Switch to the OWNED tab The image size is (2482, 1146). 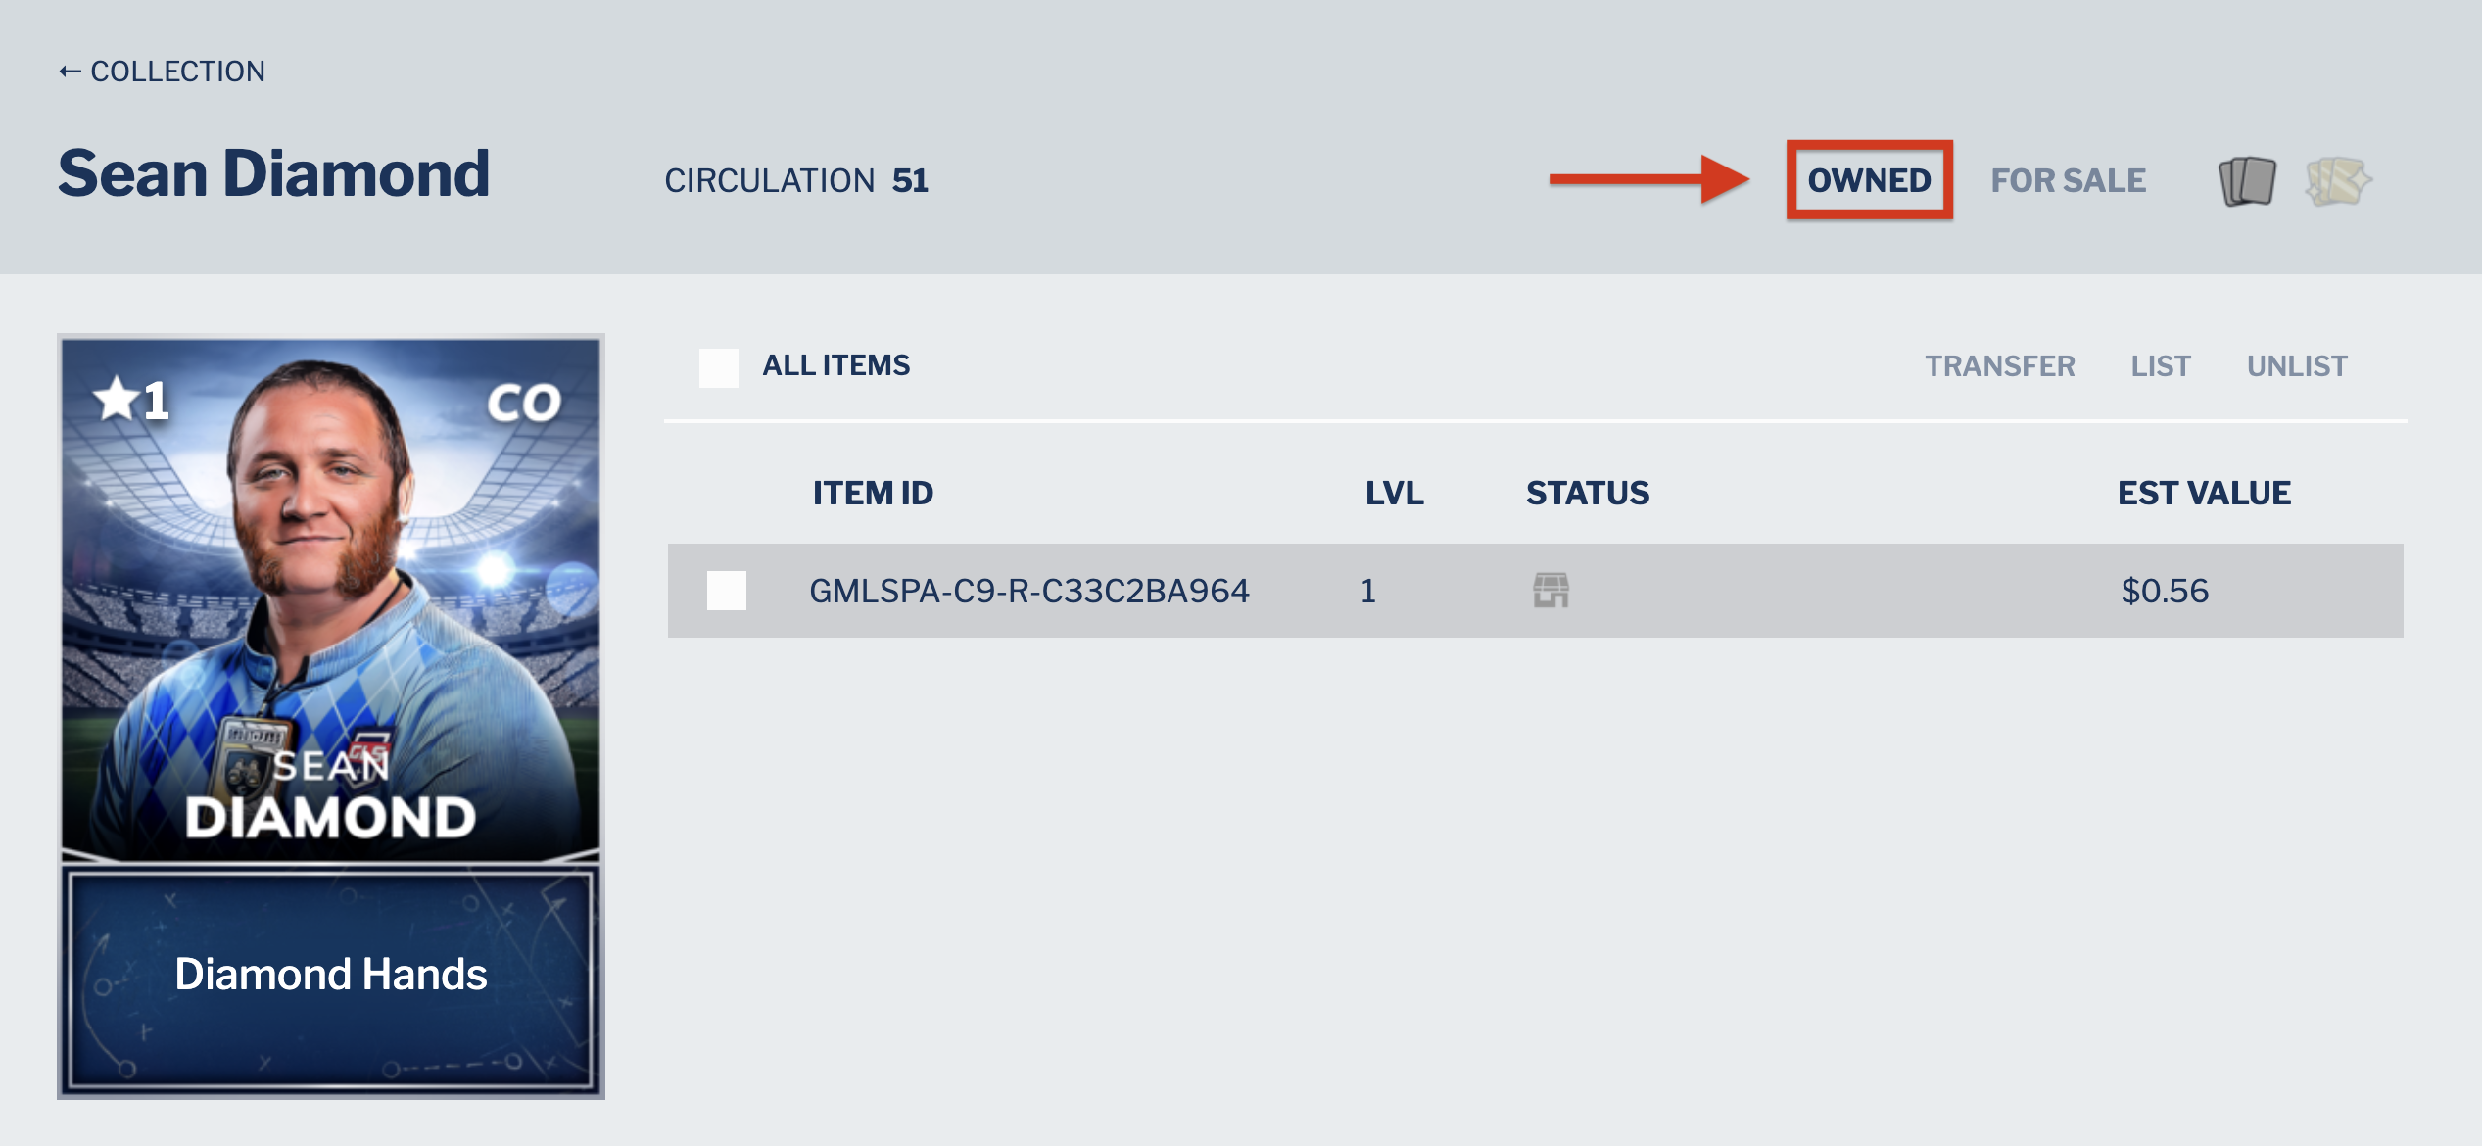point(1869,180)
